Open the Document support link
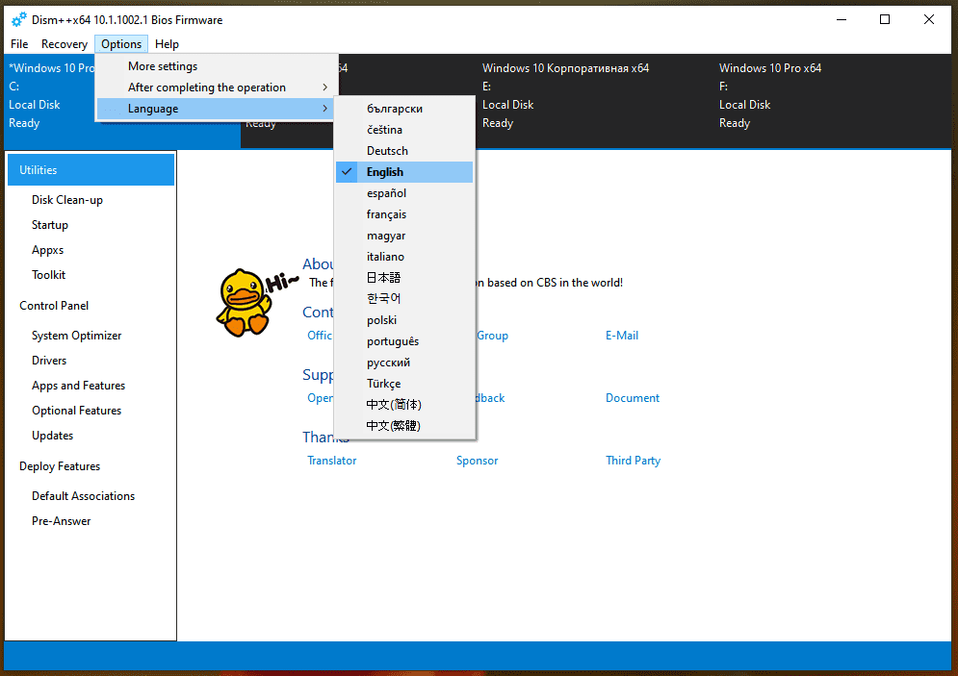The image size is (958, 676). pyautogui.click(x=633, y=398)
